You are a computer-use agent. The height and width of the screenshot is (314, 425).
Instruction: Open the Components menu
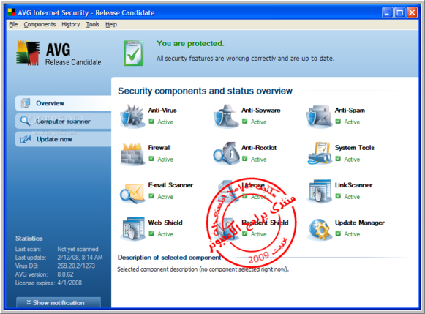(40, 24)
